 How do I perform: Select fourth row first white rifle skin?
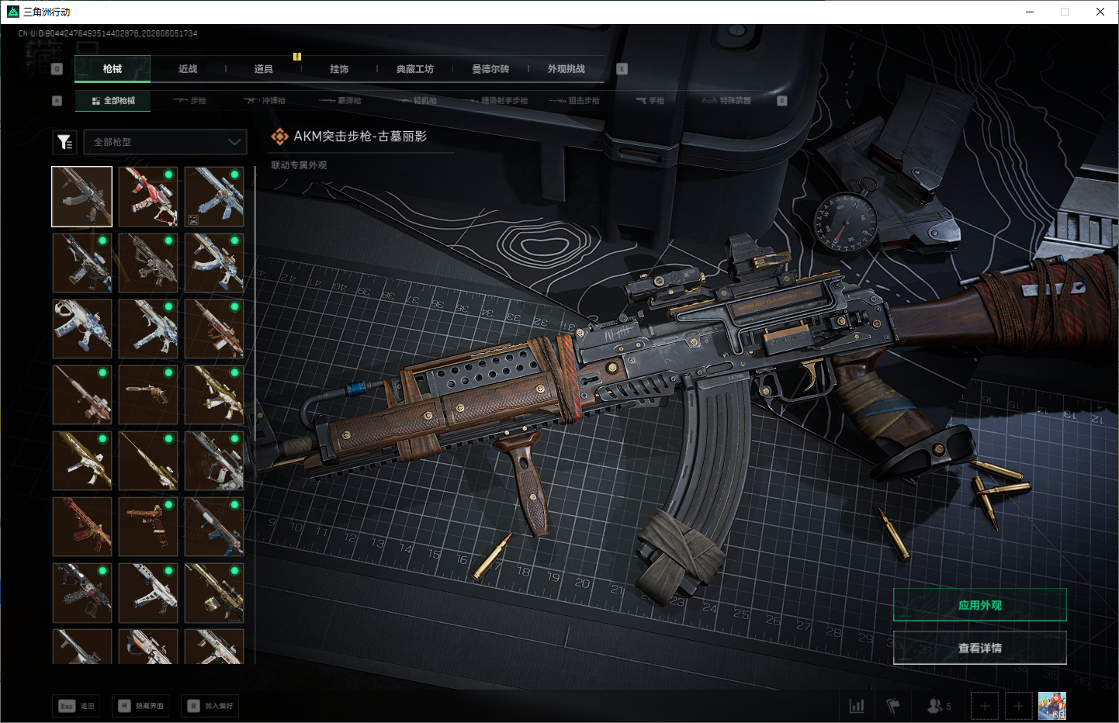click(82, 395)
